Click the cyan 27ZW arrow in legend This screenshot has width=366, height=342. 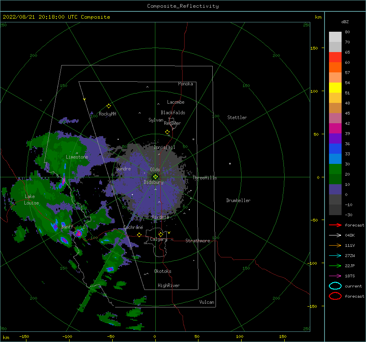(335, 256)
